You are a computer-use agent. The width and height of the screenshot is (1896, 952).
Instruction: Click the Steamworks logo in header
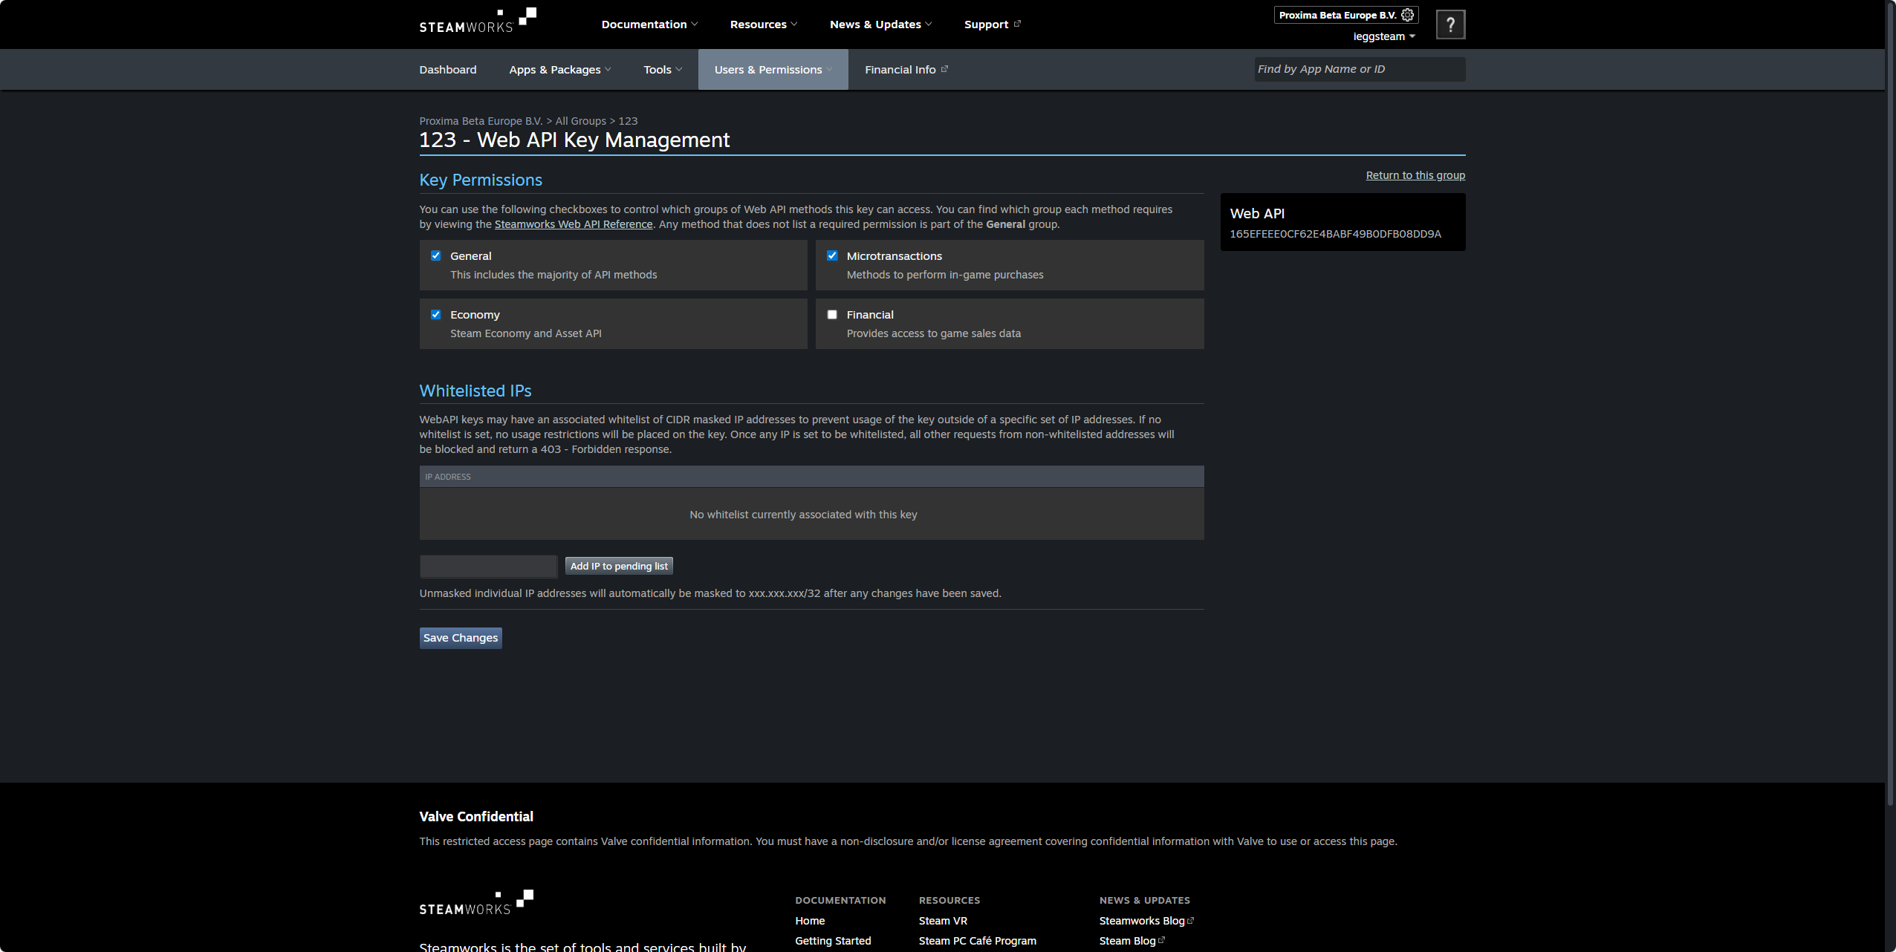(478, 21)
